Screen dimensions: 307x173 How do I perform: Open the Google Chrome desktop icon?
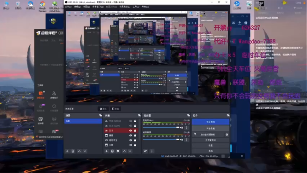coord(42,6)
